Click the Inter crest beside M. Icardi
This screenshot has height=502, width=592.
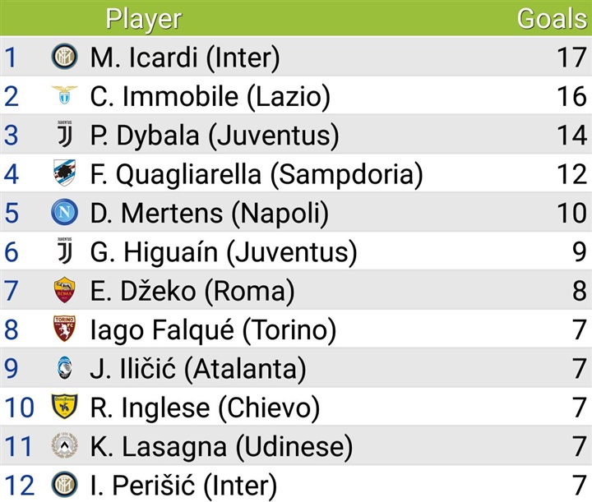(64, 58)
